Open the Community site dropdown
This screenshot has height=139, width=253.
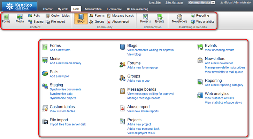pos(201,2)
